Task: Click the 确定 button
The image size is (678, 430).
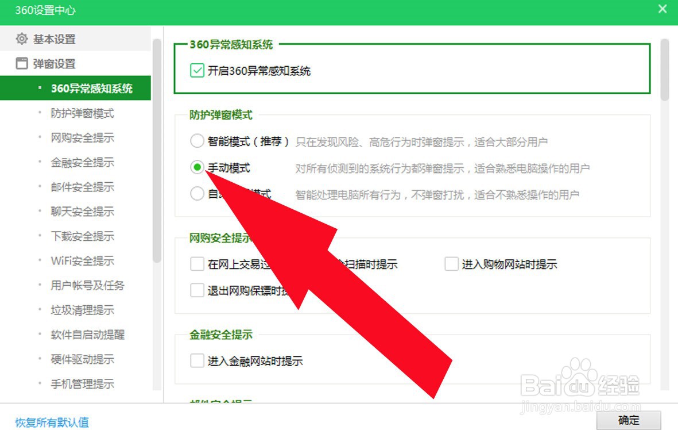Action: click(629, 420)
